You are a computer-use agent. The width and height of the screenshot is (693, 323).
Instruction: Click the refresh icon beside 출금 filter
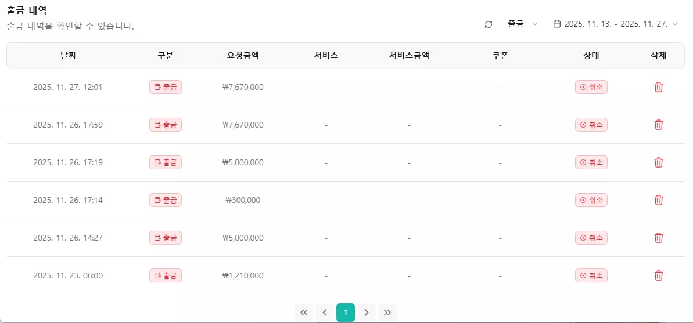point(489,24)
